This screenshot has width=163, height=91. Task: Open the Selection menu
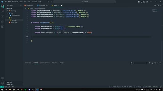point(15,2)
